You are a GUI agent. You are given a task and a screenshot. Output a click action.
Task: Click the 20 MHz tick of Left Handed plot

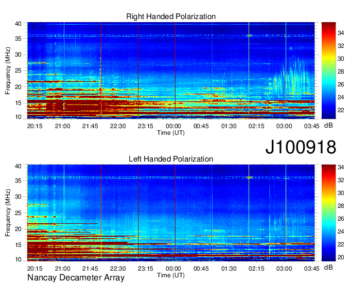[x=18, y=229]
